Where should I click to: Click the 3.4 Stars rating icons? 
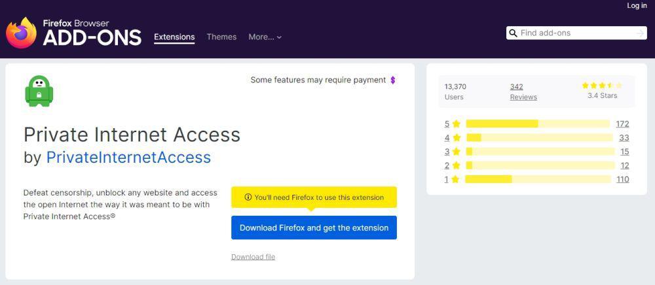[602, 86]
